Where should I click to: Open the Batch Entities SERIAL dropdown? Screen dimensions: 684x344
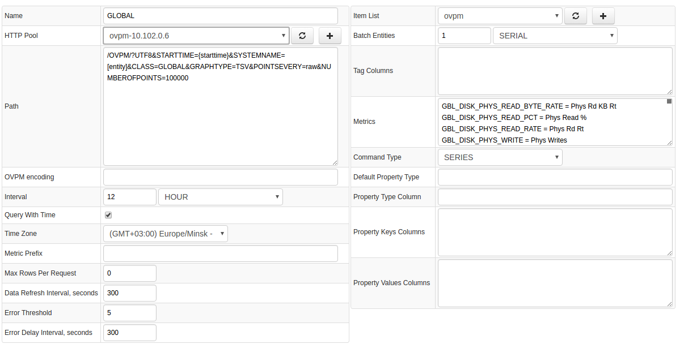(555, 35)
